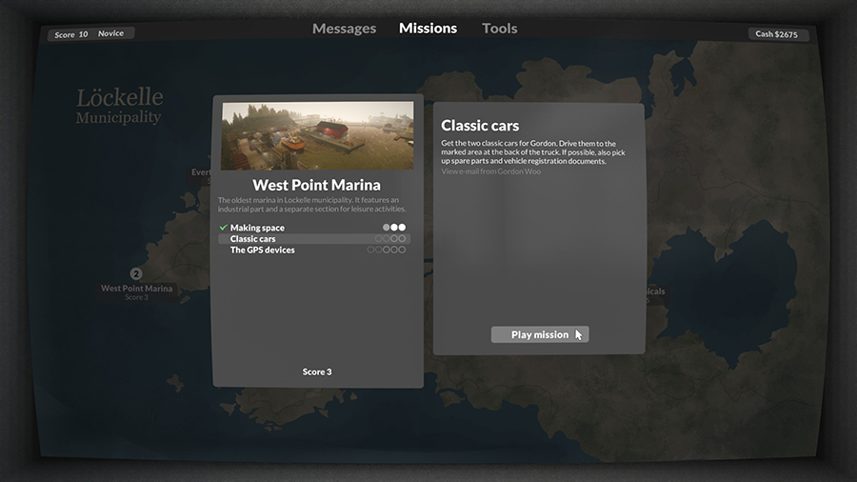Click the Löckelle Municipality map title
This screenshot has height=482, width=857.
click(119, 106)
